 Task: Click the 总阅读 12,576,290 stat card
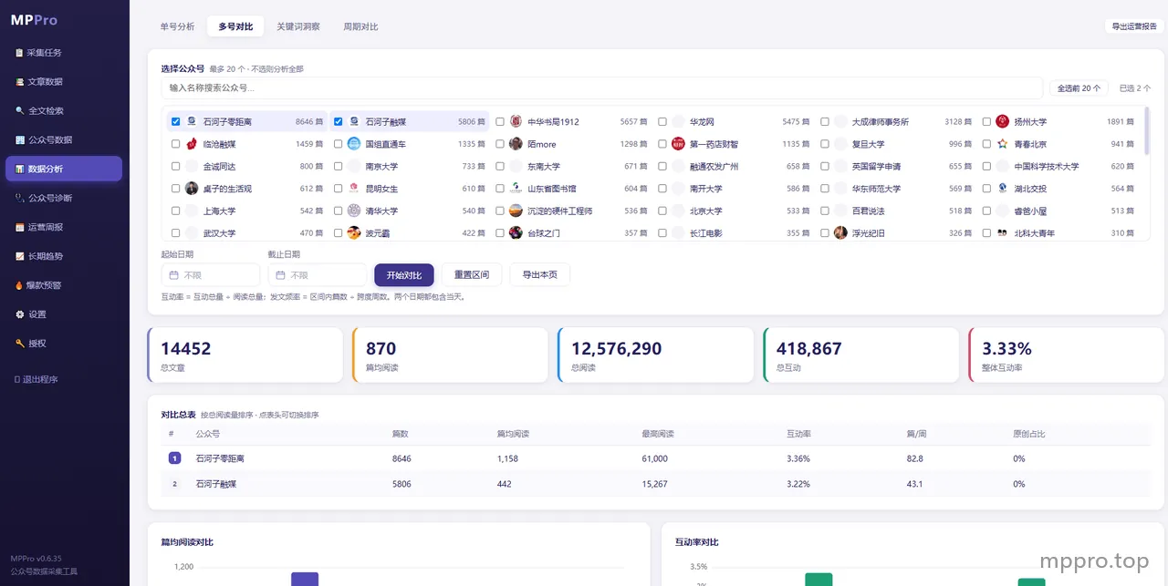[x=656, y=355]
